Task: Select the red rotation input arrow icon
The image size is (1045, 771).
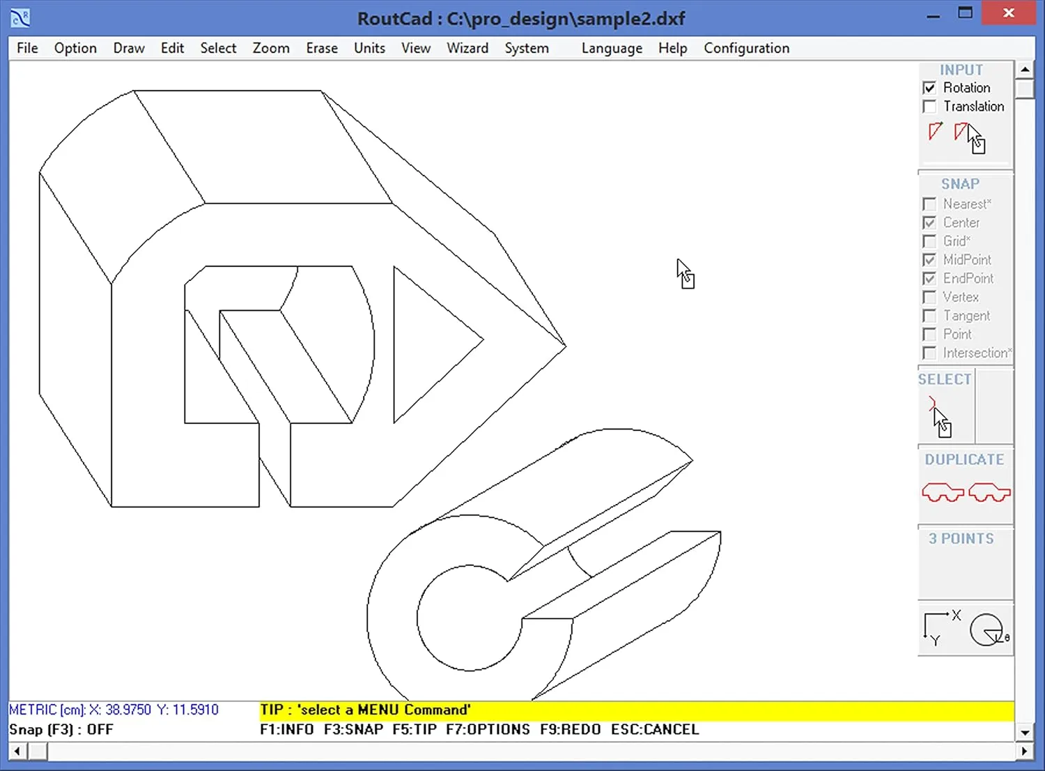Action: (x=935, y=132)
